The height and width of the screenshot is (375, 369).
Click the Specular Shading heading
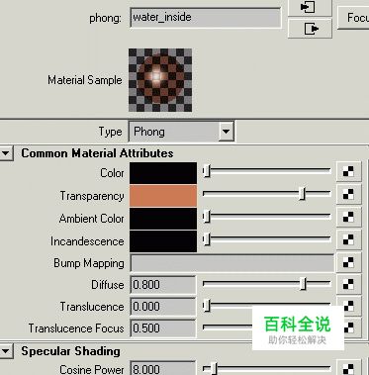click(70, 351)
